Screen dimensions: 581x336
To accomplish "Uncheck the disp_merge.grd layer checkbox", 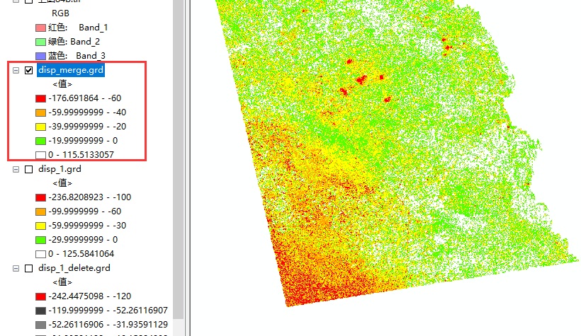I will 28,70.
